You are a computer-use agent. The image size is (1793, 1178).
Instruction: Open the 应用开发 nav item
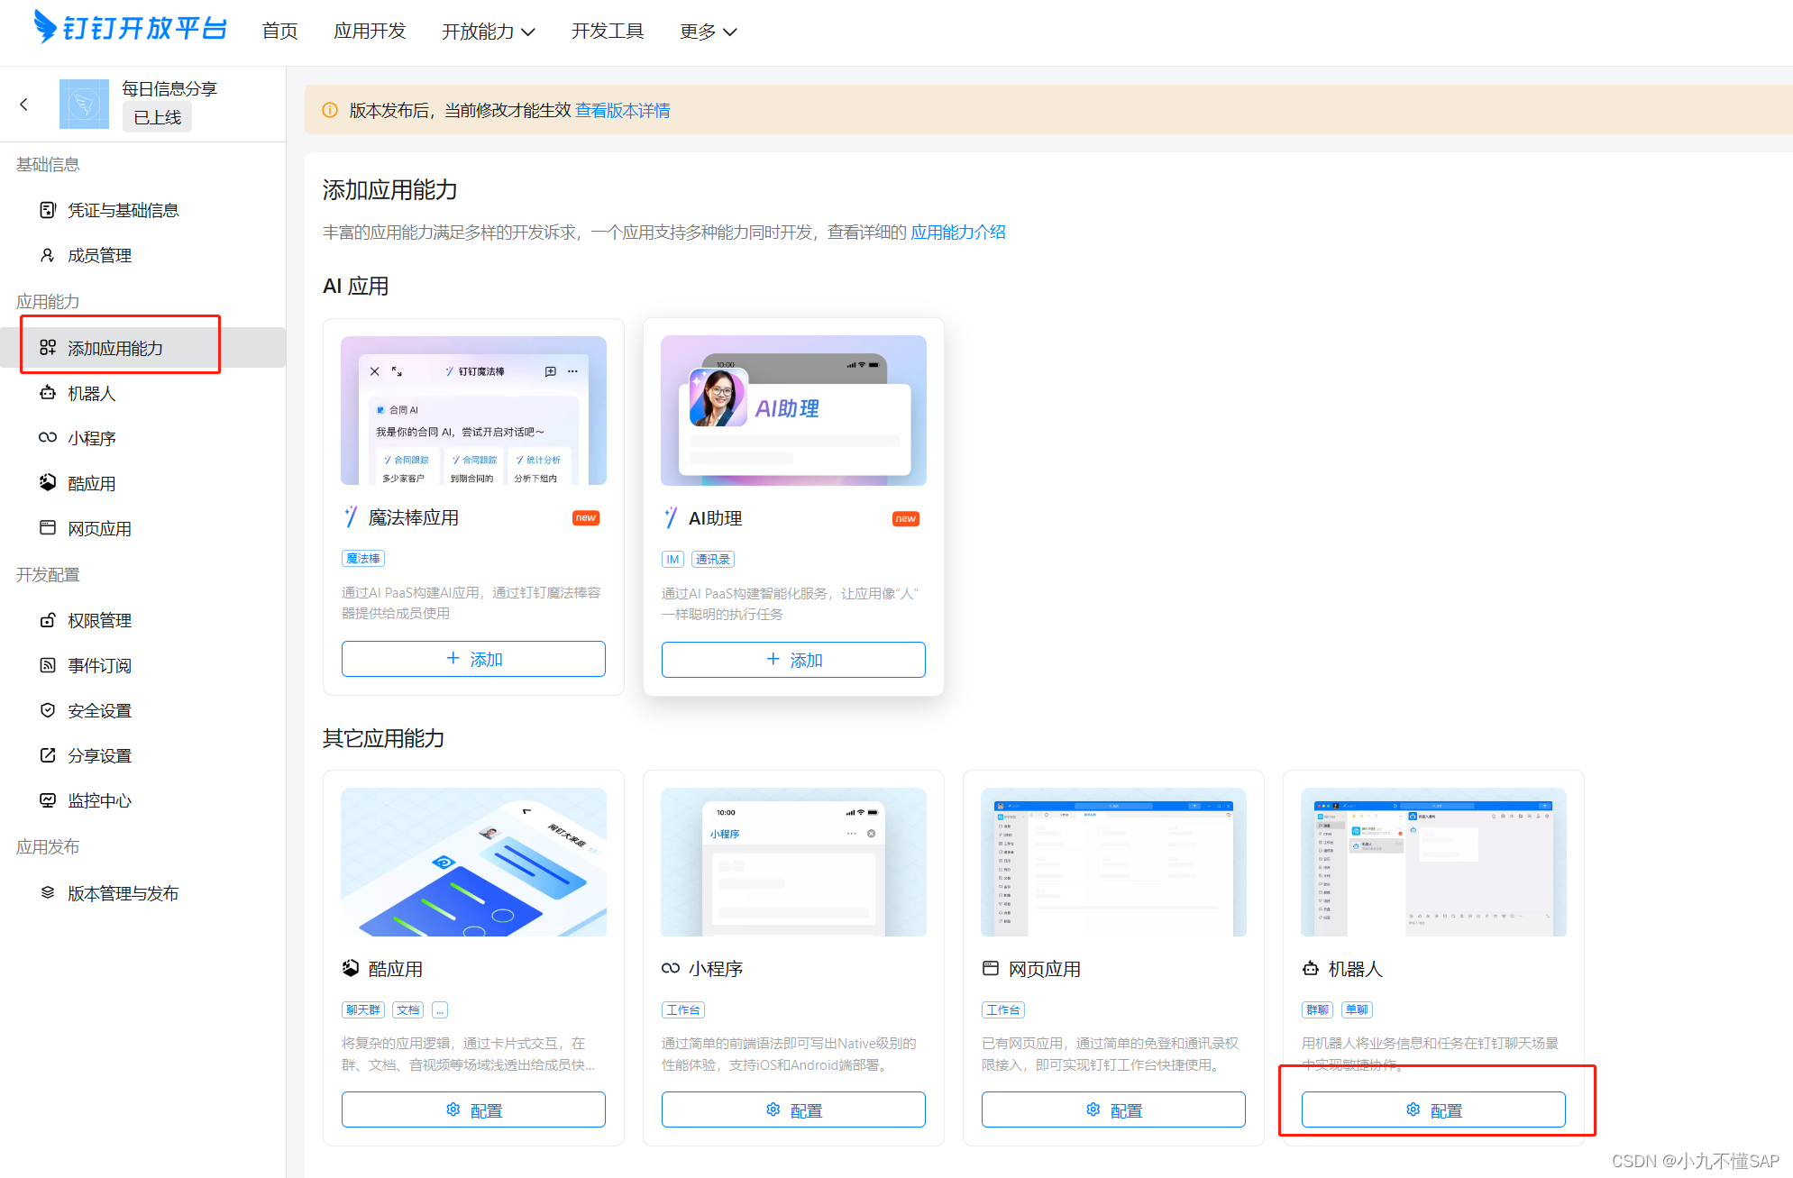click(x=370, y=32)
